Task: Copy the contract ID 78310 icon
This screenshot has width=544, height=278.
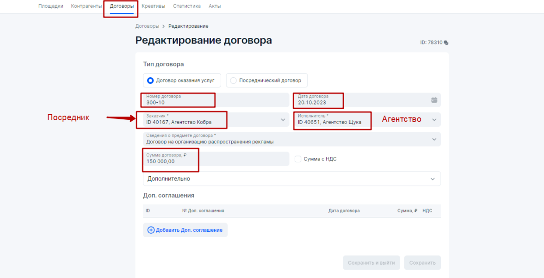Action: coord(446,43)
